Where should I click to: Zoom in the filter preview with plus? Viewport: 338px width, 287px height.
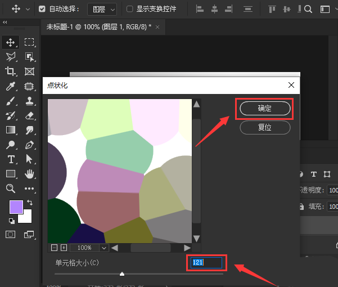[64, 248]
